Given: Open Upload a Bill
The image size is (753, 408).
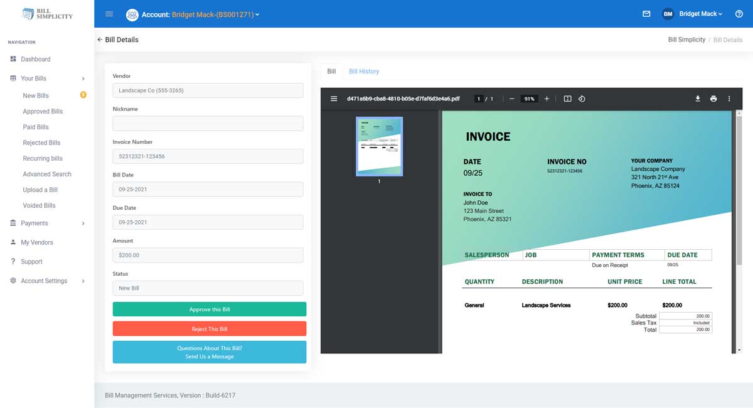Looking at the screenshot, I should (x=40, y=190).
